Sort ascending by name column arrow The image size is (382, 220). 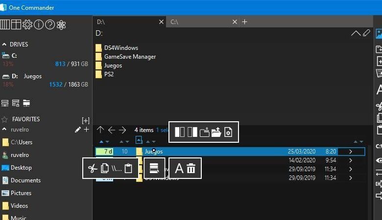(147, 141)
